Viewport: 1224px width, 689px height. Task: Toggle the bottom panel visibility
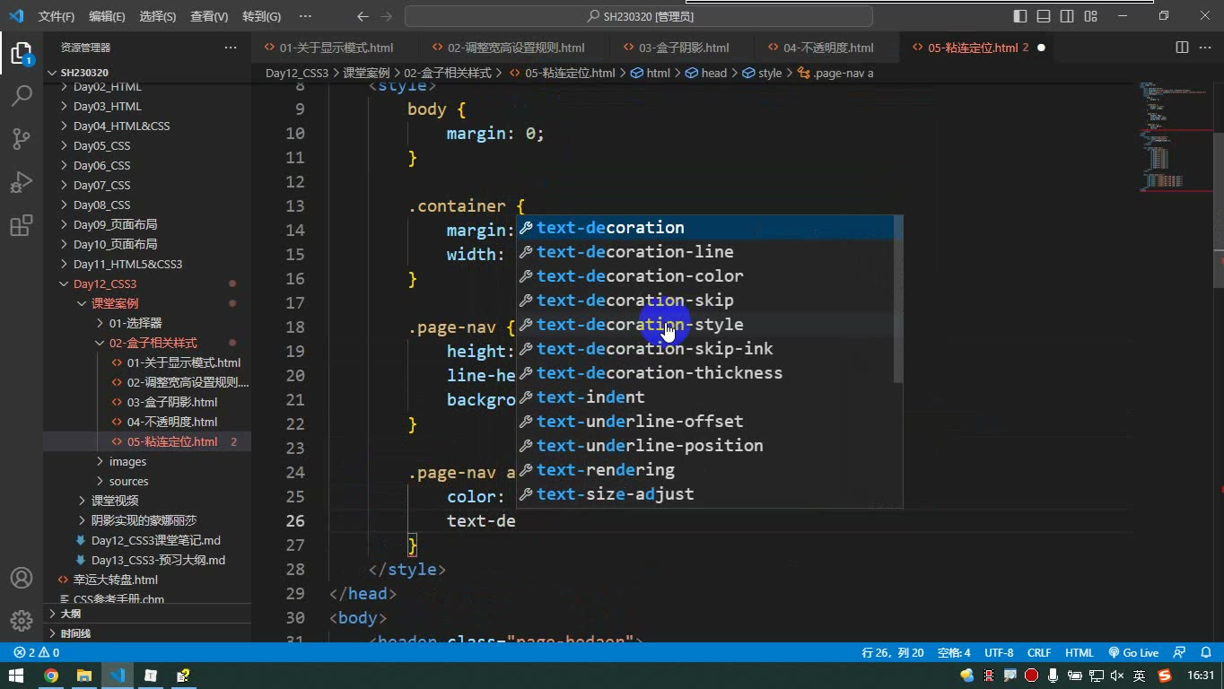[x=1044, y=16]
